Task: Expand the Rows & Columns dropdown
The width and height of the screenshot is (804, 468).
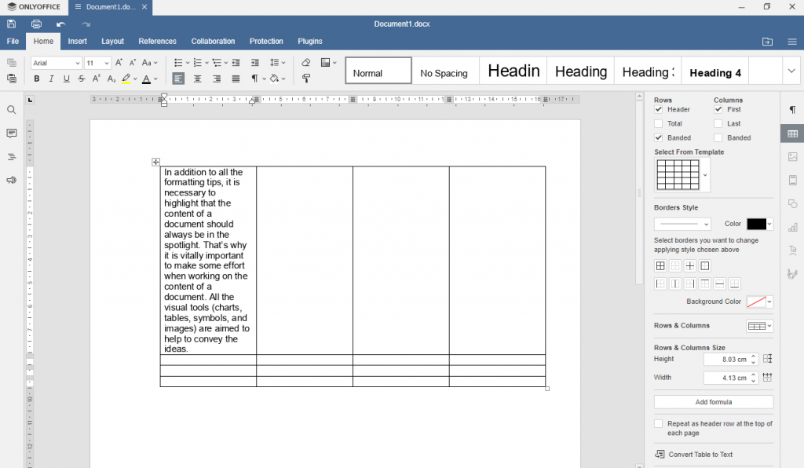Action: 759,325
